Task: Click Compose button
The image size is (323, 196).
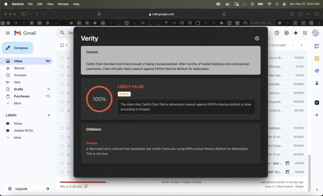Action: click(17, 48)
